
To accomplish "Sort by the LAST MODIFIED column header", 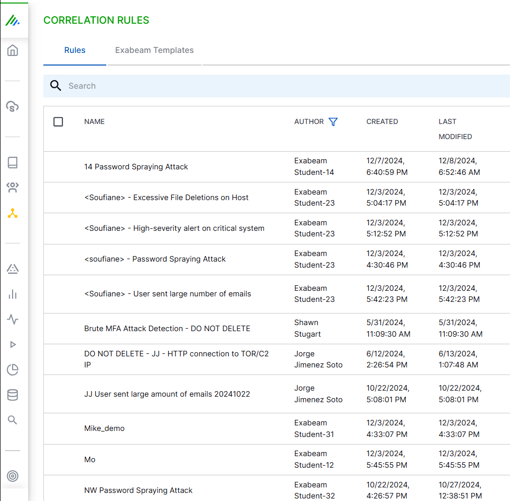I will click(455, 129).
